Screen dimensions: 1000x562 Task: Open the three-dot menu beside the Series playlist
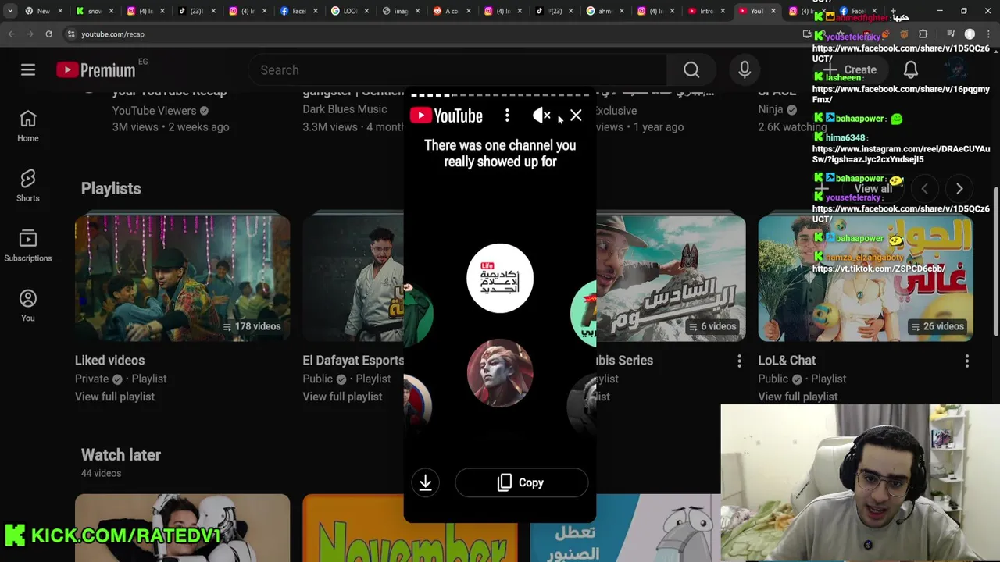[x=739, y=361]
